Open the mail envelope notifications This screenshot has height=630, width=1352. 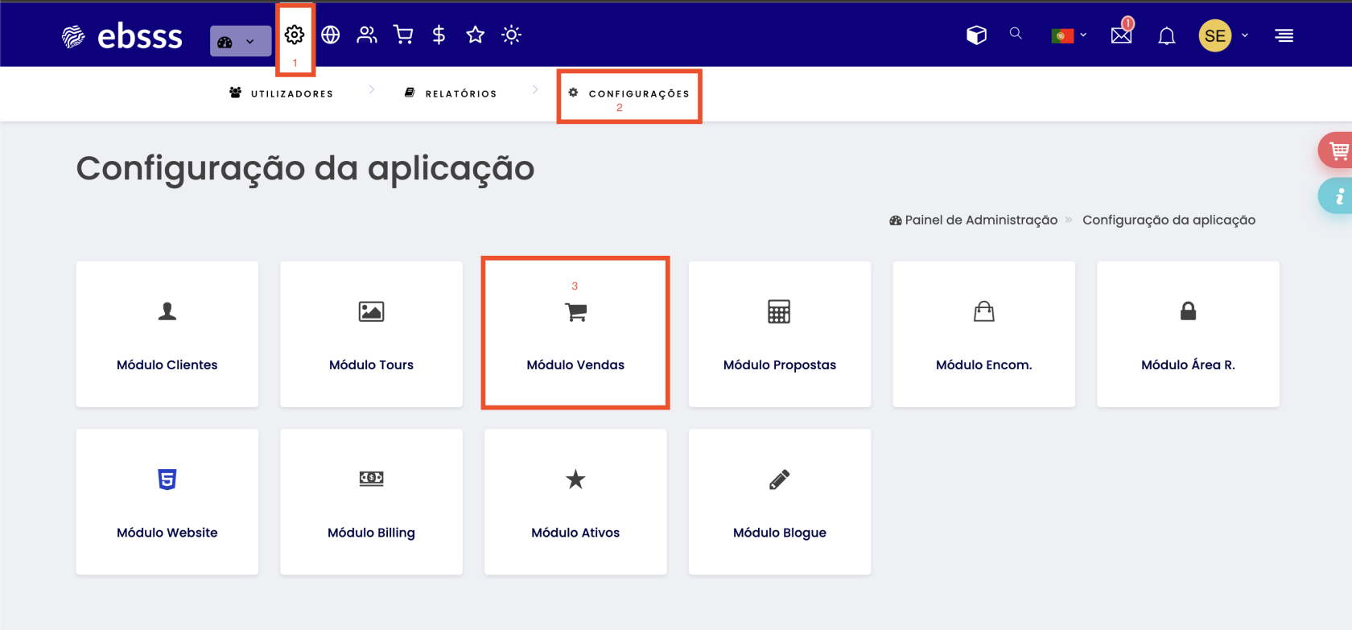1122,34
